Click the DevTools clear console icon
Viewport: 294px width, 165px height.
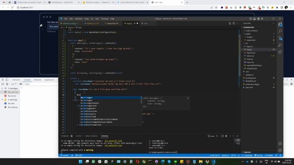[x=7, y=84]
